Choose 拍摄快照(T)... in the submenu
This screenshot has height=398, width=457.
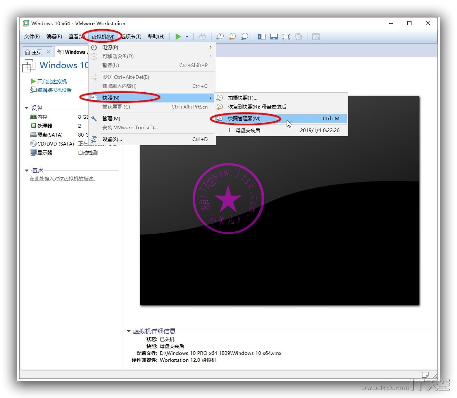[281, 98]
